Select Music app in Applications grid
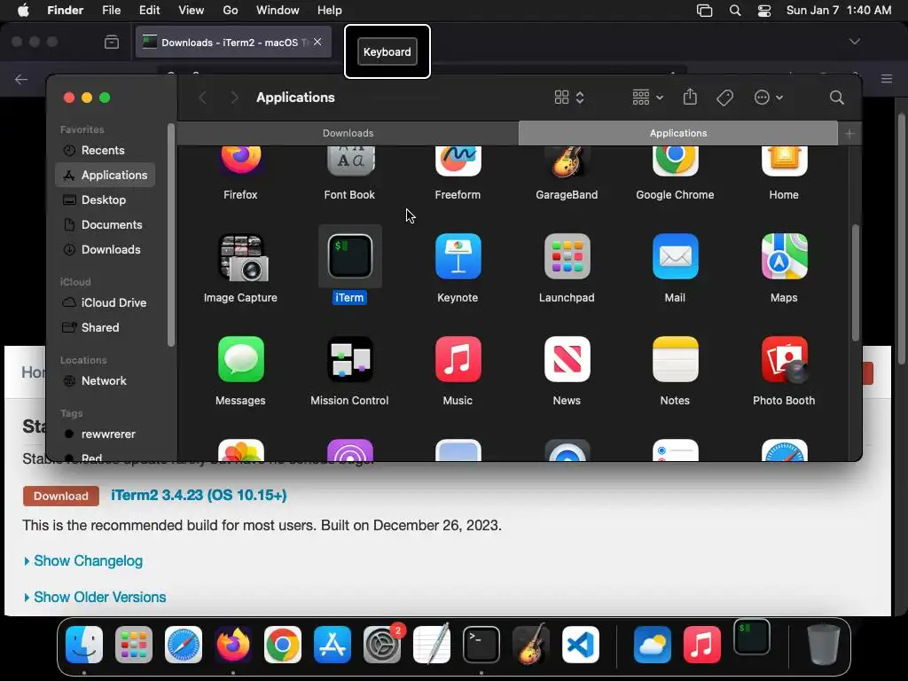The width and height of the screenshot is (908, 681). coord(458,359)
